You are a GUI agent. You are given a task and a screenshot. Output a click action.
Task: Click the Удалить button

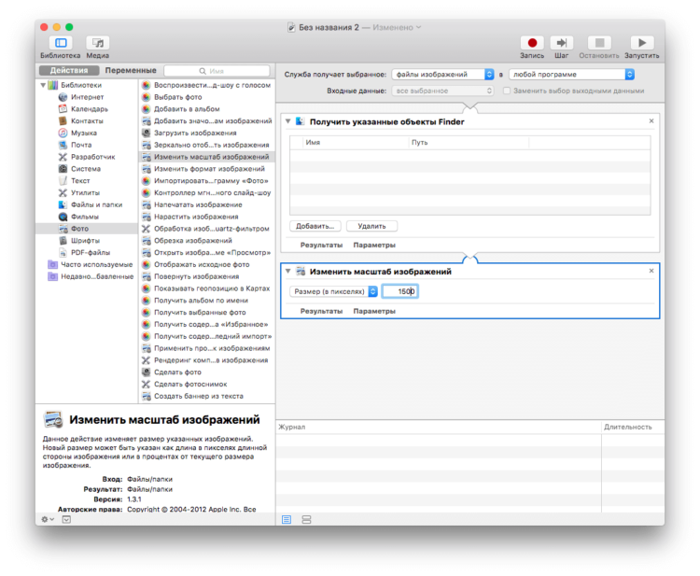click(371, 226)
